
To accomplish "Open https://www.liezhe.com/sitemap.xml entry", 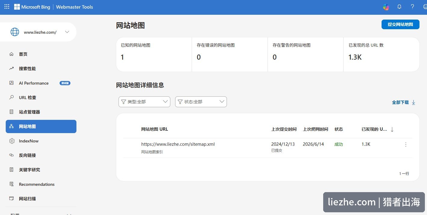I will click(x=178, y=144).
